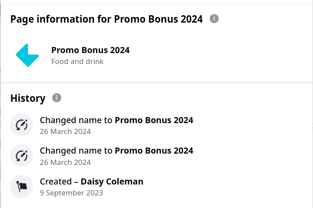
Task: Click bold Promo Bonus 2024 in first history entry
Action: [x=154, y=120]
